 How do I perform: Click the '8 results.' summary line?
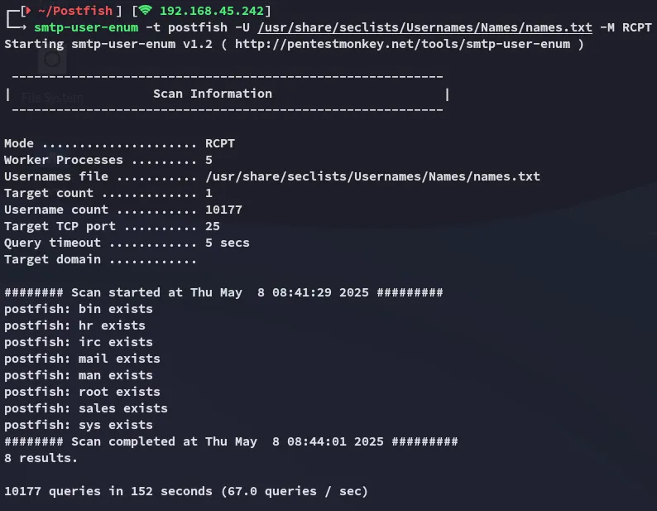tap(41, 458)
